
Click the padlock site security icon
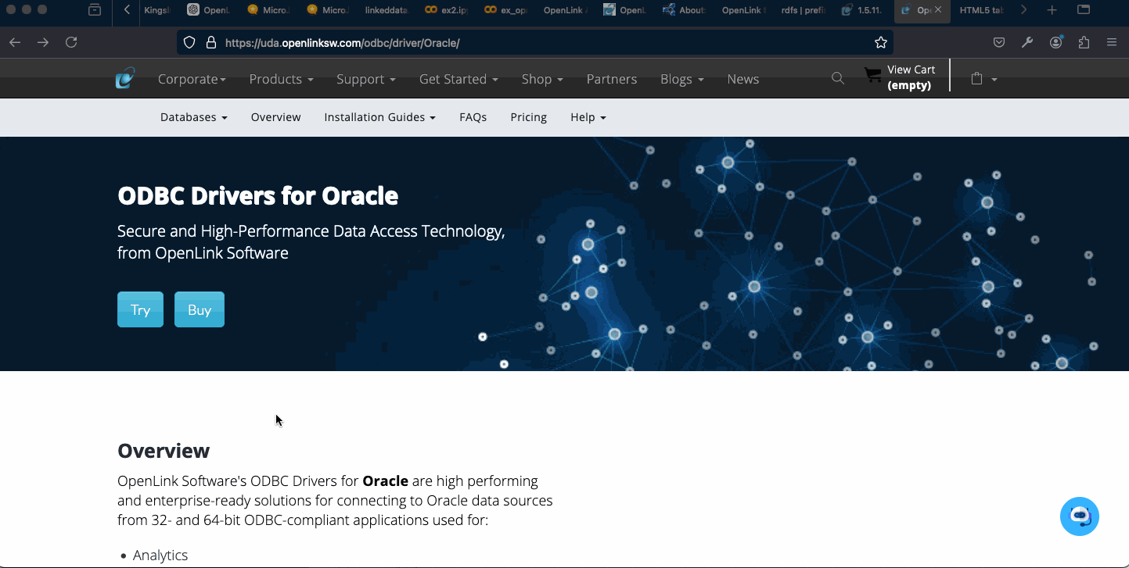tap(210, 42)
